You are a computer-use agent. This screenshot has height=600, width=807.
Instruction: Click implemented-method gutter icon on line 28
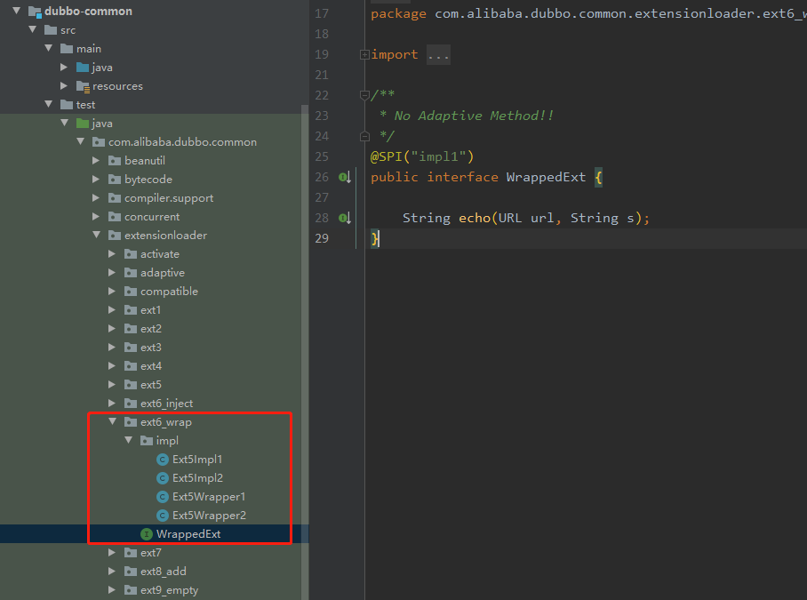point(345,218)
